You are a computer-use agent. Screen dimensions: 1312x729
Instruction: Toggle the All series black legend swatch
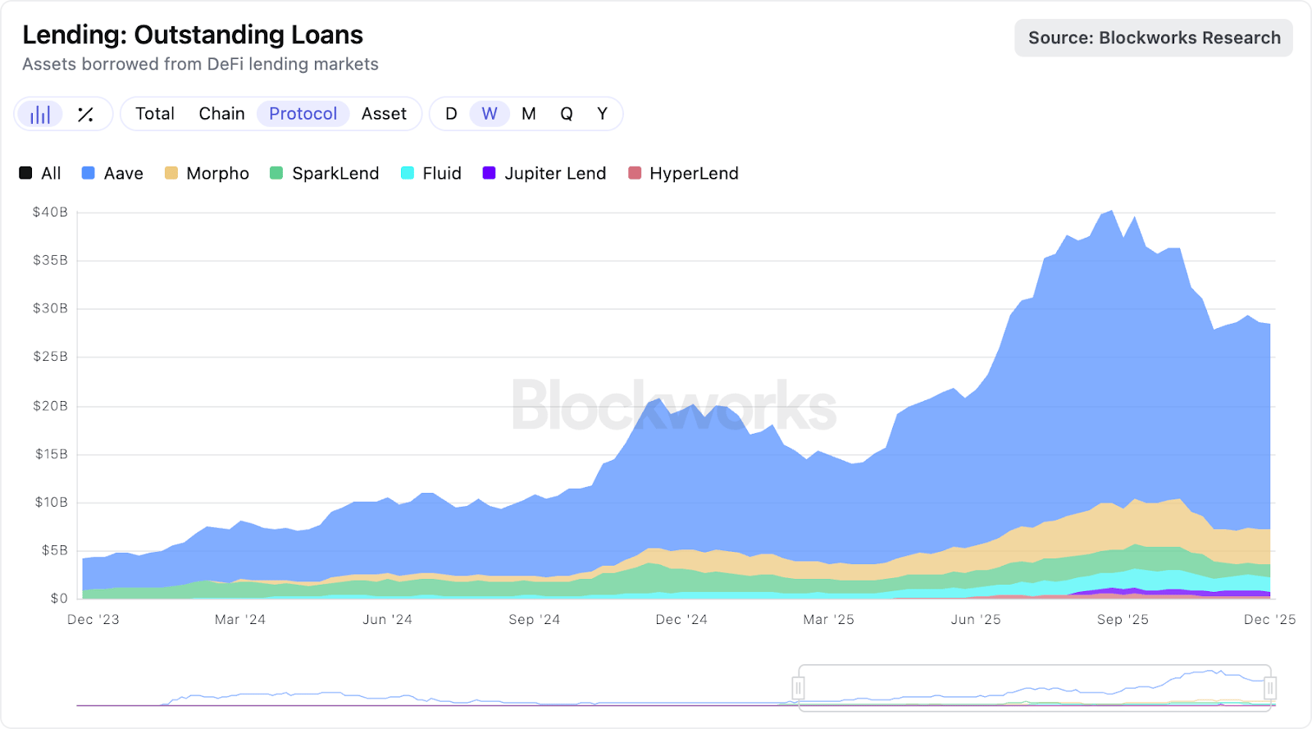pyautogui.click(x=26, y=173)
